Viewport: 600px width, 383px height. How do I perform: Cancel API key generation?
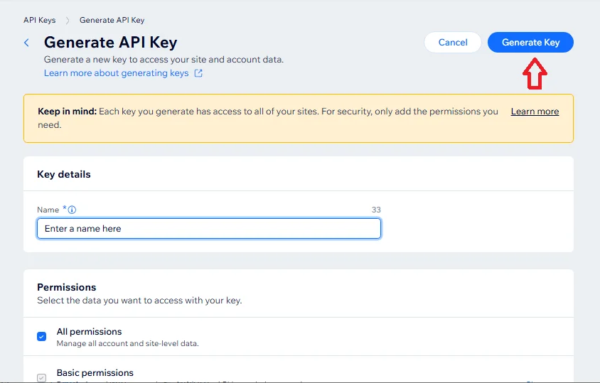tap(453, 42)
